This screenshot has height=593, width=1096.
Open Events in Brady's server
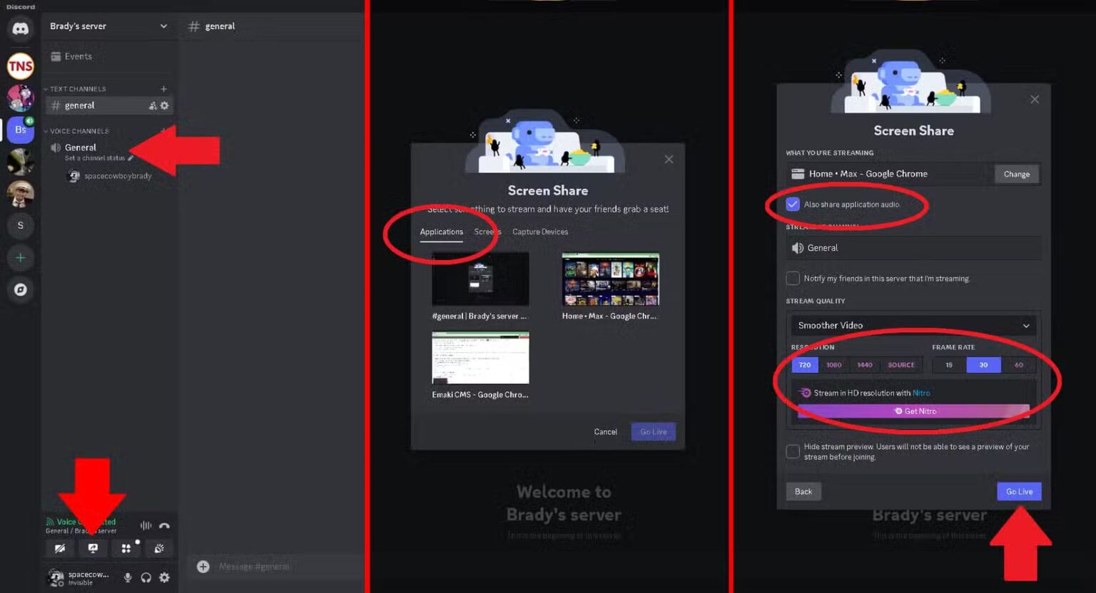click(x=71, y=56)
